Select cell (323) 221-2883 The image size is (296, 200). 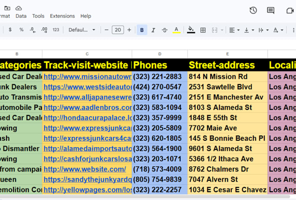coord(160,77)
